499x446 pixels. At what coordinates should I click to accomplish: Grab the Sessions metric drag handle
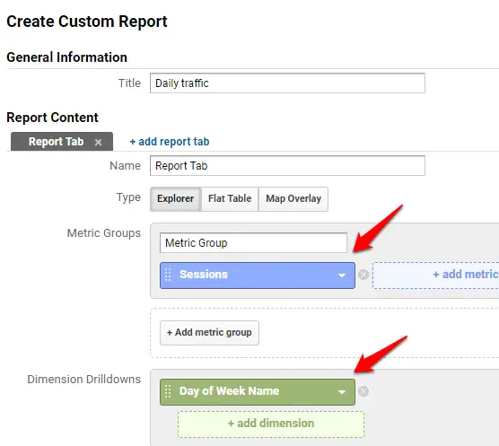click(168, 275)
